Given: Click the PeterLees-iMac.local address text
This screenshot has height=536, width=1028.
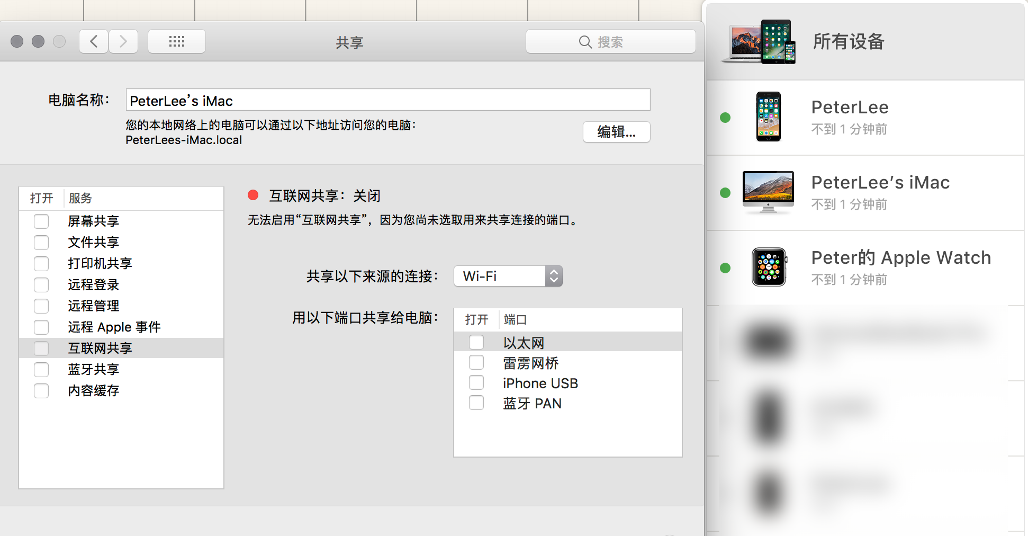Looking at the screenshot, I should 184,140.
